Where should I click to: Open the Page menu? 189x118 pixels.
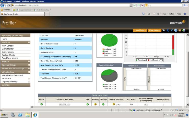point(165,14)
